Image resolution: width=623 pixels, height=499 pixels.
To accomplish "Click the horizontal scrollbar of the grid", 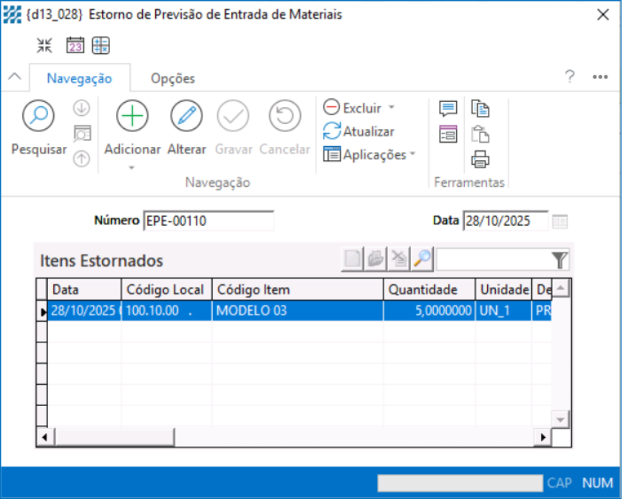I will 296,437.
